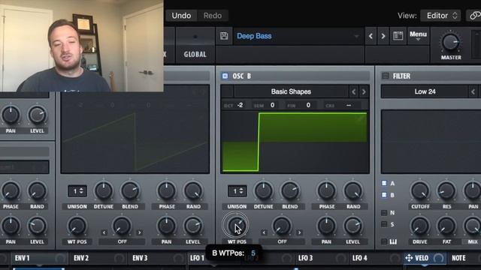Click the OSC B RAND knob
This screenshot has width=481, height=270.
352,190
